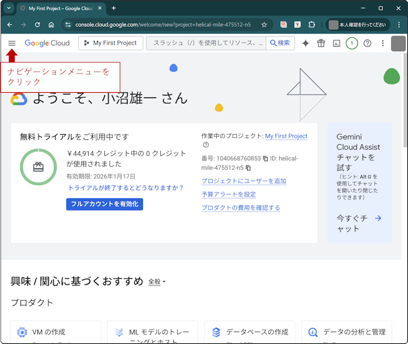
Task: Open プロジェクトにユーザーを追加 link
Action: coord(244,181)
